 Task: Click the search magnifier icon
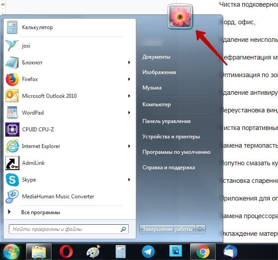tap(123, 229)
